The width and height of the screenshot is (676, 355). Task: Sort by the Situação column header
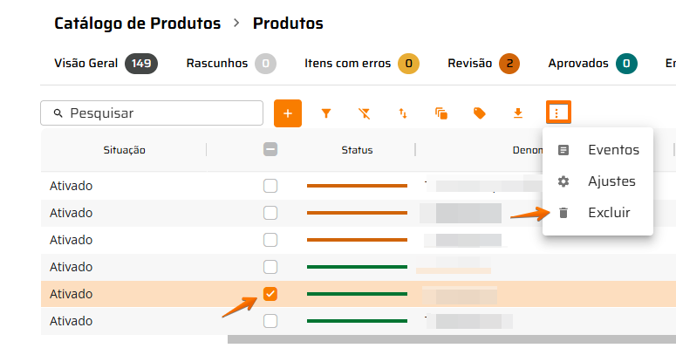coord(124,150)
